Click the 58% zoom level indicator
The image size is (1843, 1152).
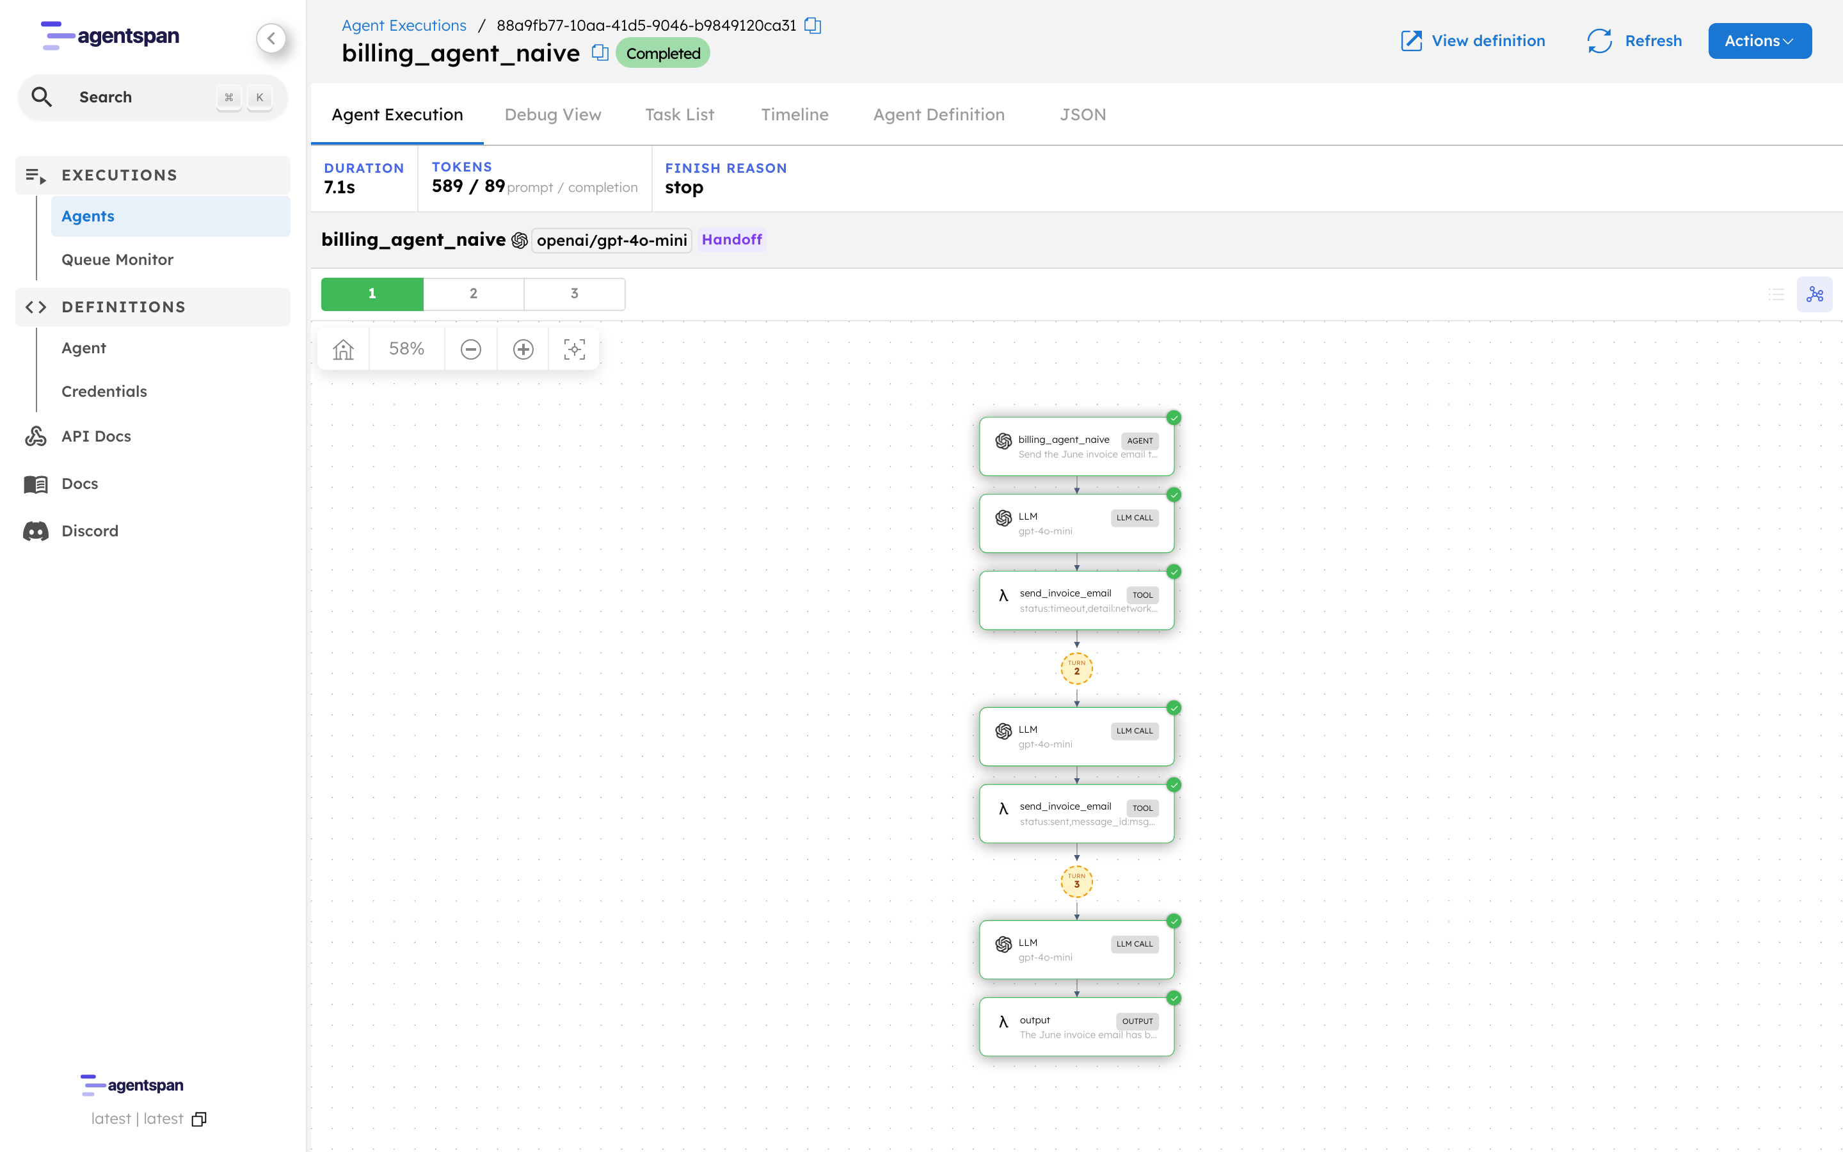[407, 349]
